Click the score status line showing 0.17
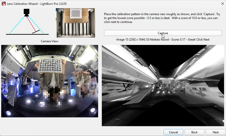The height and width of the screenshot is (136, 226). pos(162,40)
